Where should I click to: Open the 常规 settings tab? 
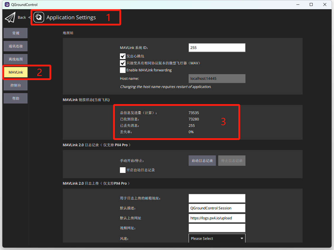[16, 33]
